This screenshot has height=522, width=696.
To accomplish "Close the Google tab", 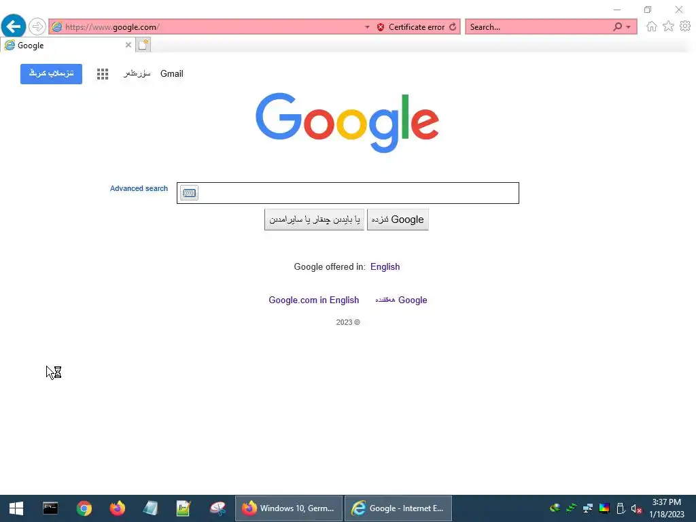I will point(128,45).
